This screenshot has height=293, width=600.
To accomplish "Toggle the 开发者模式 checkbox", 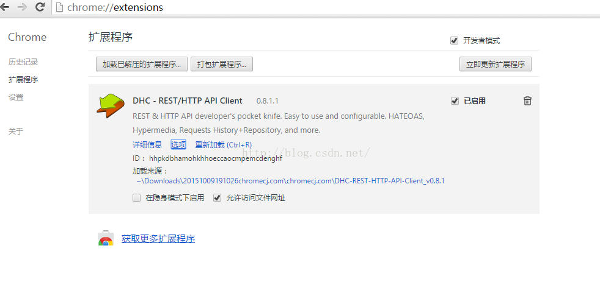I will 454,40.
